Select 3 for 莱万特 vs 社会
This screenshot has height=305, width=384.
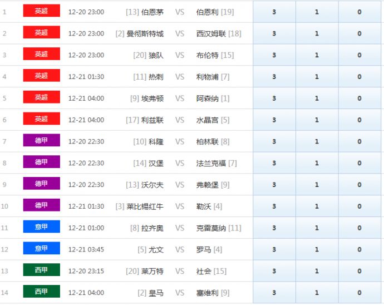(x=274, y=270)
